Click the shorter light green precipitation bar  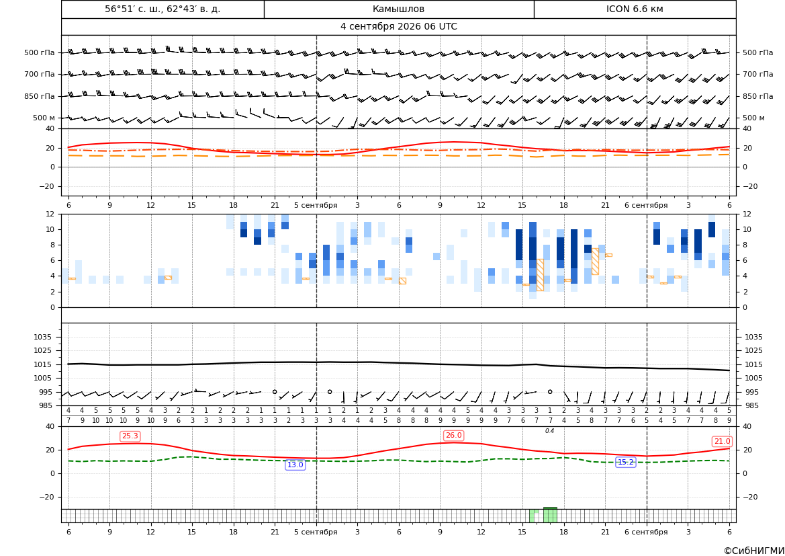coord(534,516)
